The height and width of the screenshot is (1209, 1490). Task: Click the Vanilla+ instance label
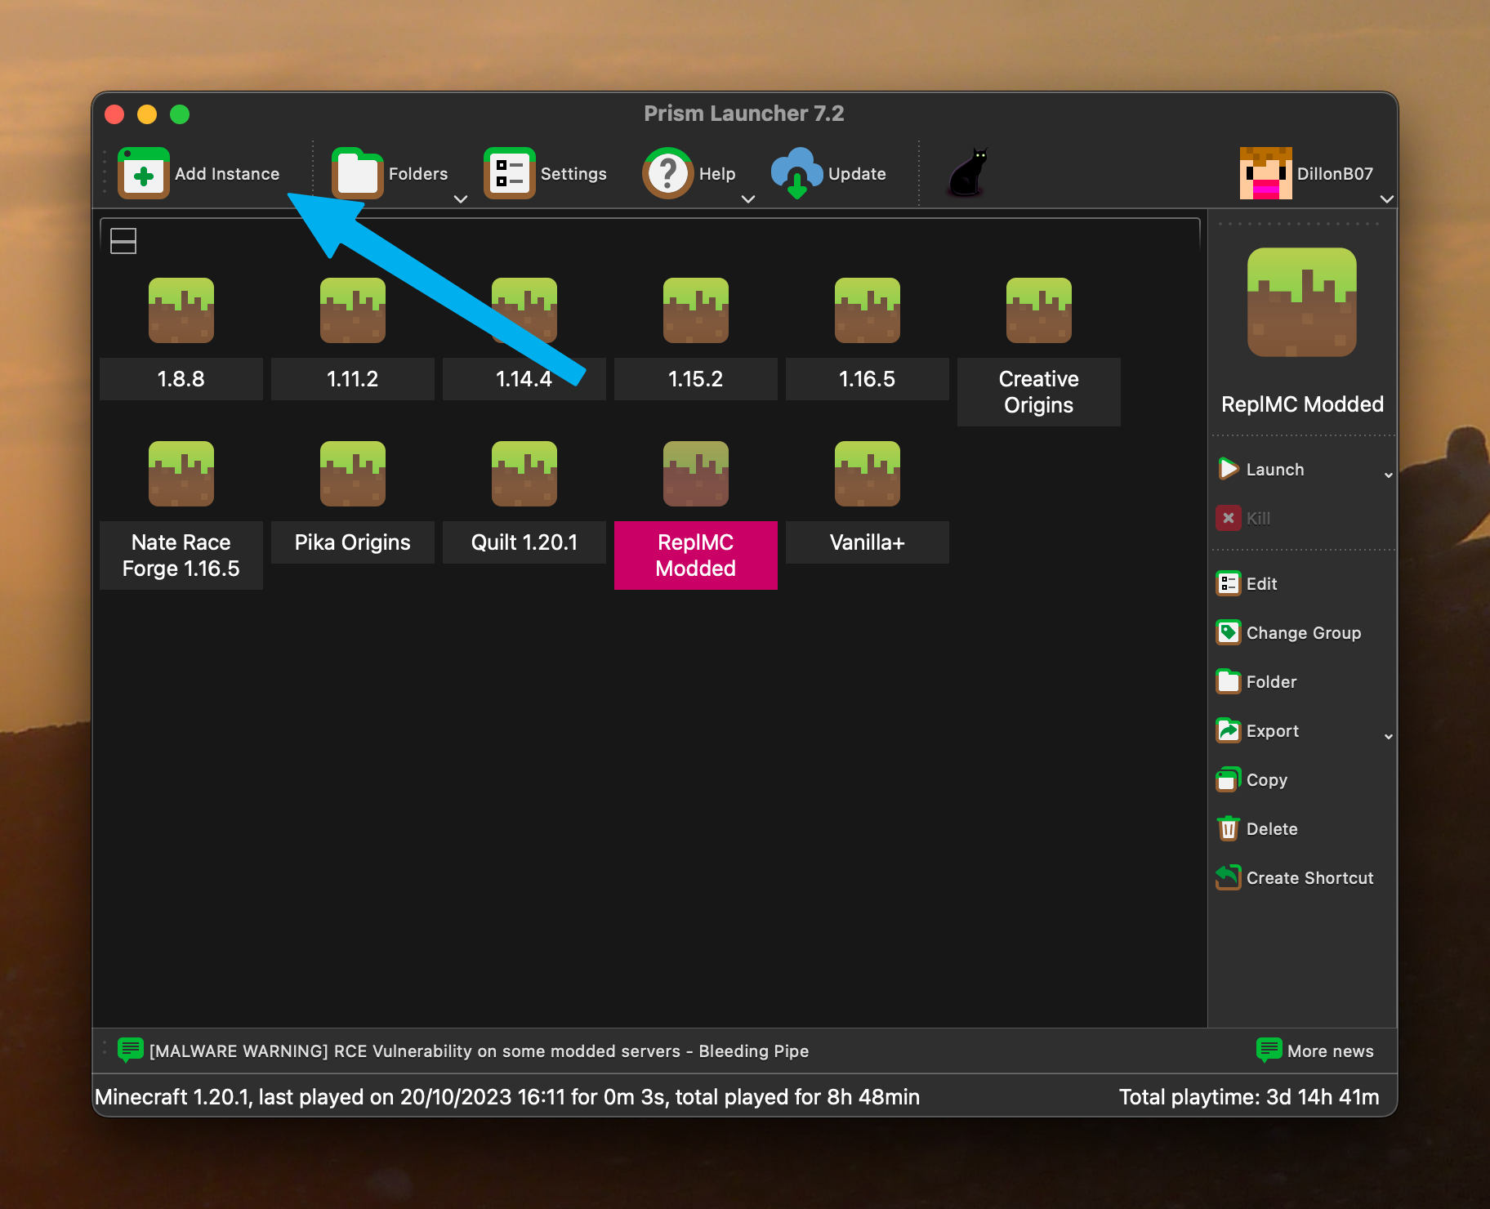868,542
